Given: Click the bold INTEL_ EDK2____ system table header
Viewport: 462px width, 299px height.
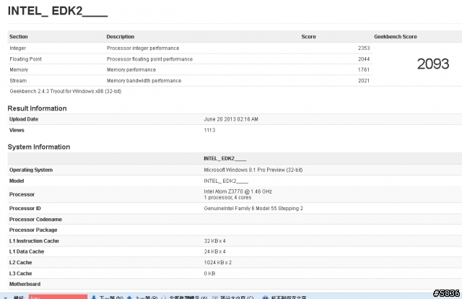Looking at the screenshot, I should (x=225, y=159).
